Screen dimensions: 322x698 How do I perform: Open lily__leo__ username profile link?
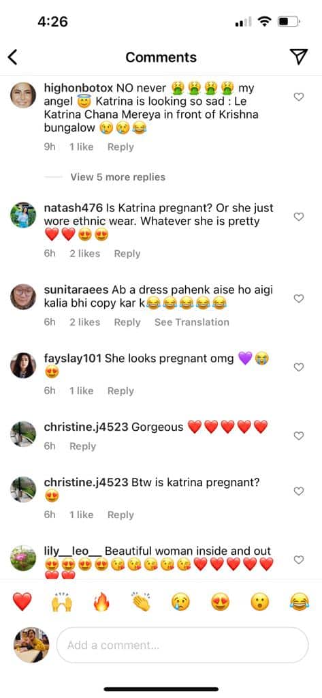pyautogui.click(x=73, y=551)
